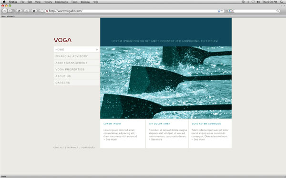Click the VOGA logo
Screen dimensions: 286x178
tap(62, 40)
